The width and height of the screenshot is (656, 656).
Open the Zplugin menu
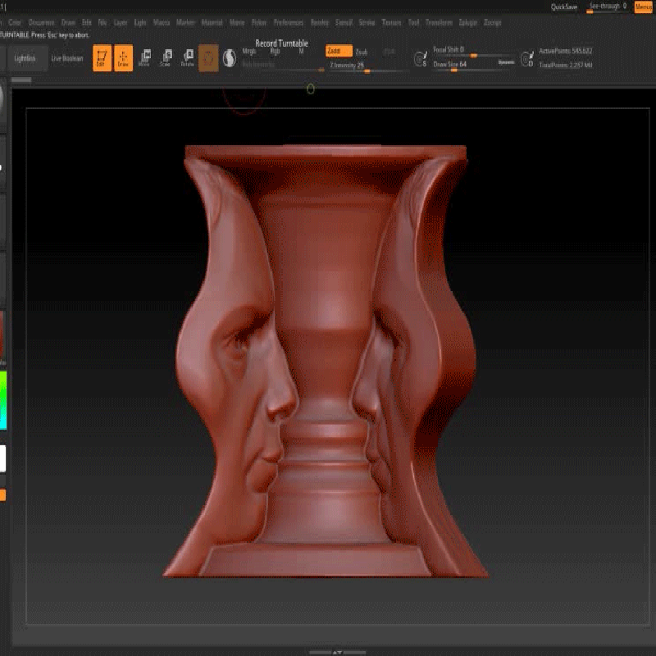(468, 22)
